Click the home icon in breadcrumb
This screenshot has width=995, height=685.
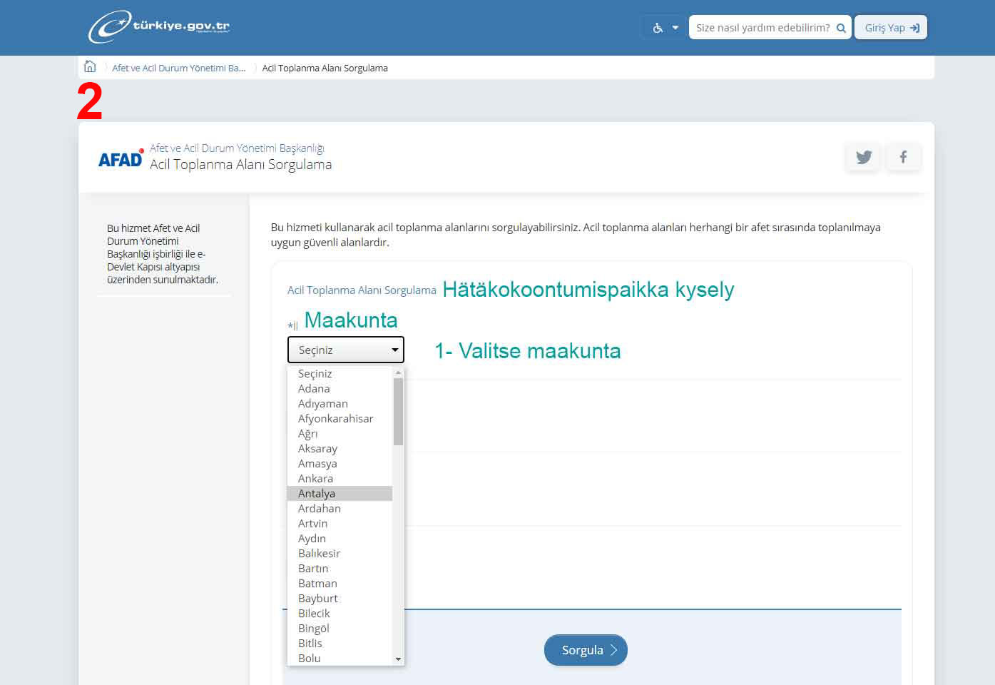[x=90, y=67]
